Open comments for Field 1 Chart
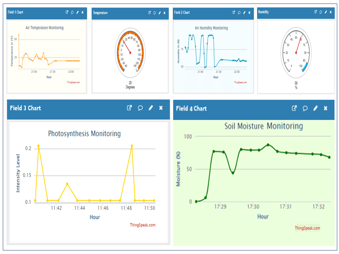Screen dimensions: 339x254 click(72, 13)
